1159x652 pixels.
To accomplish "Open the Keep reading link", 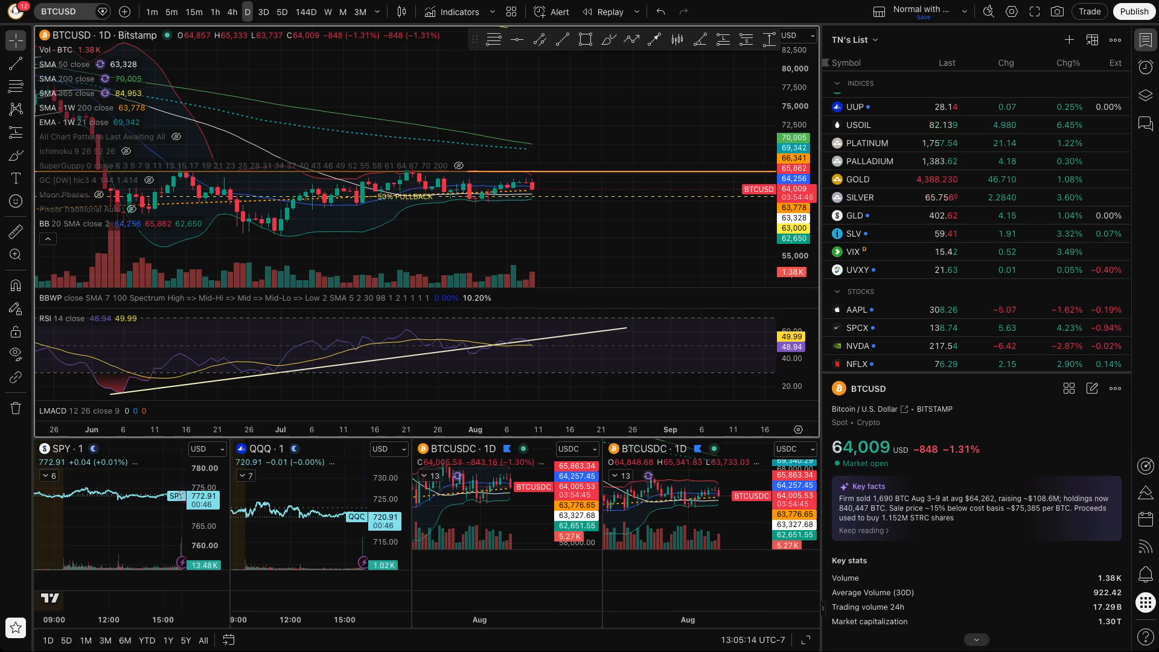I will click(864, 531).
